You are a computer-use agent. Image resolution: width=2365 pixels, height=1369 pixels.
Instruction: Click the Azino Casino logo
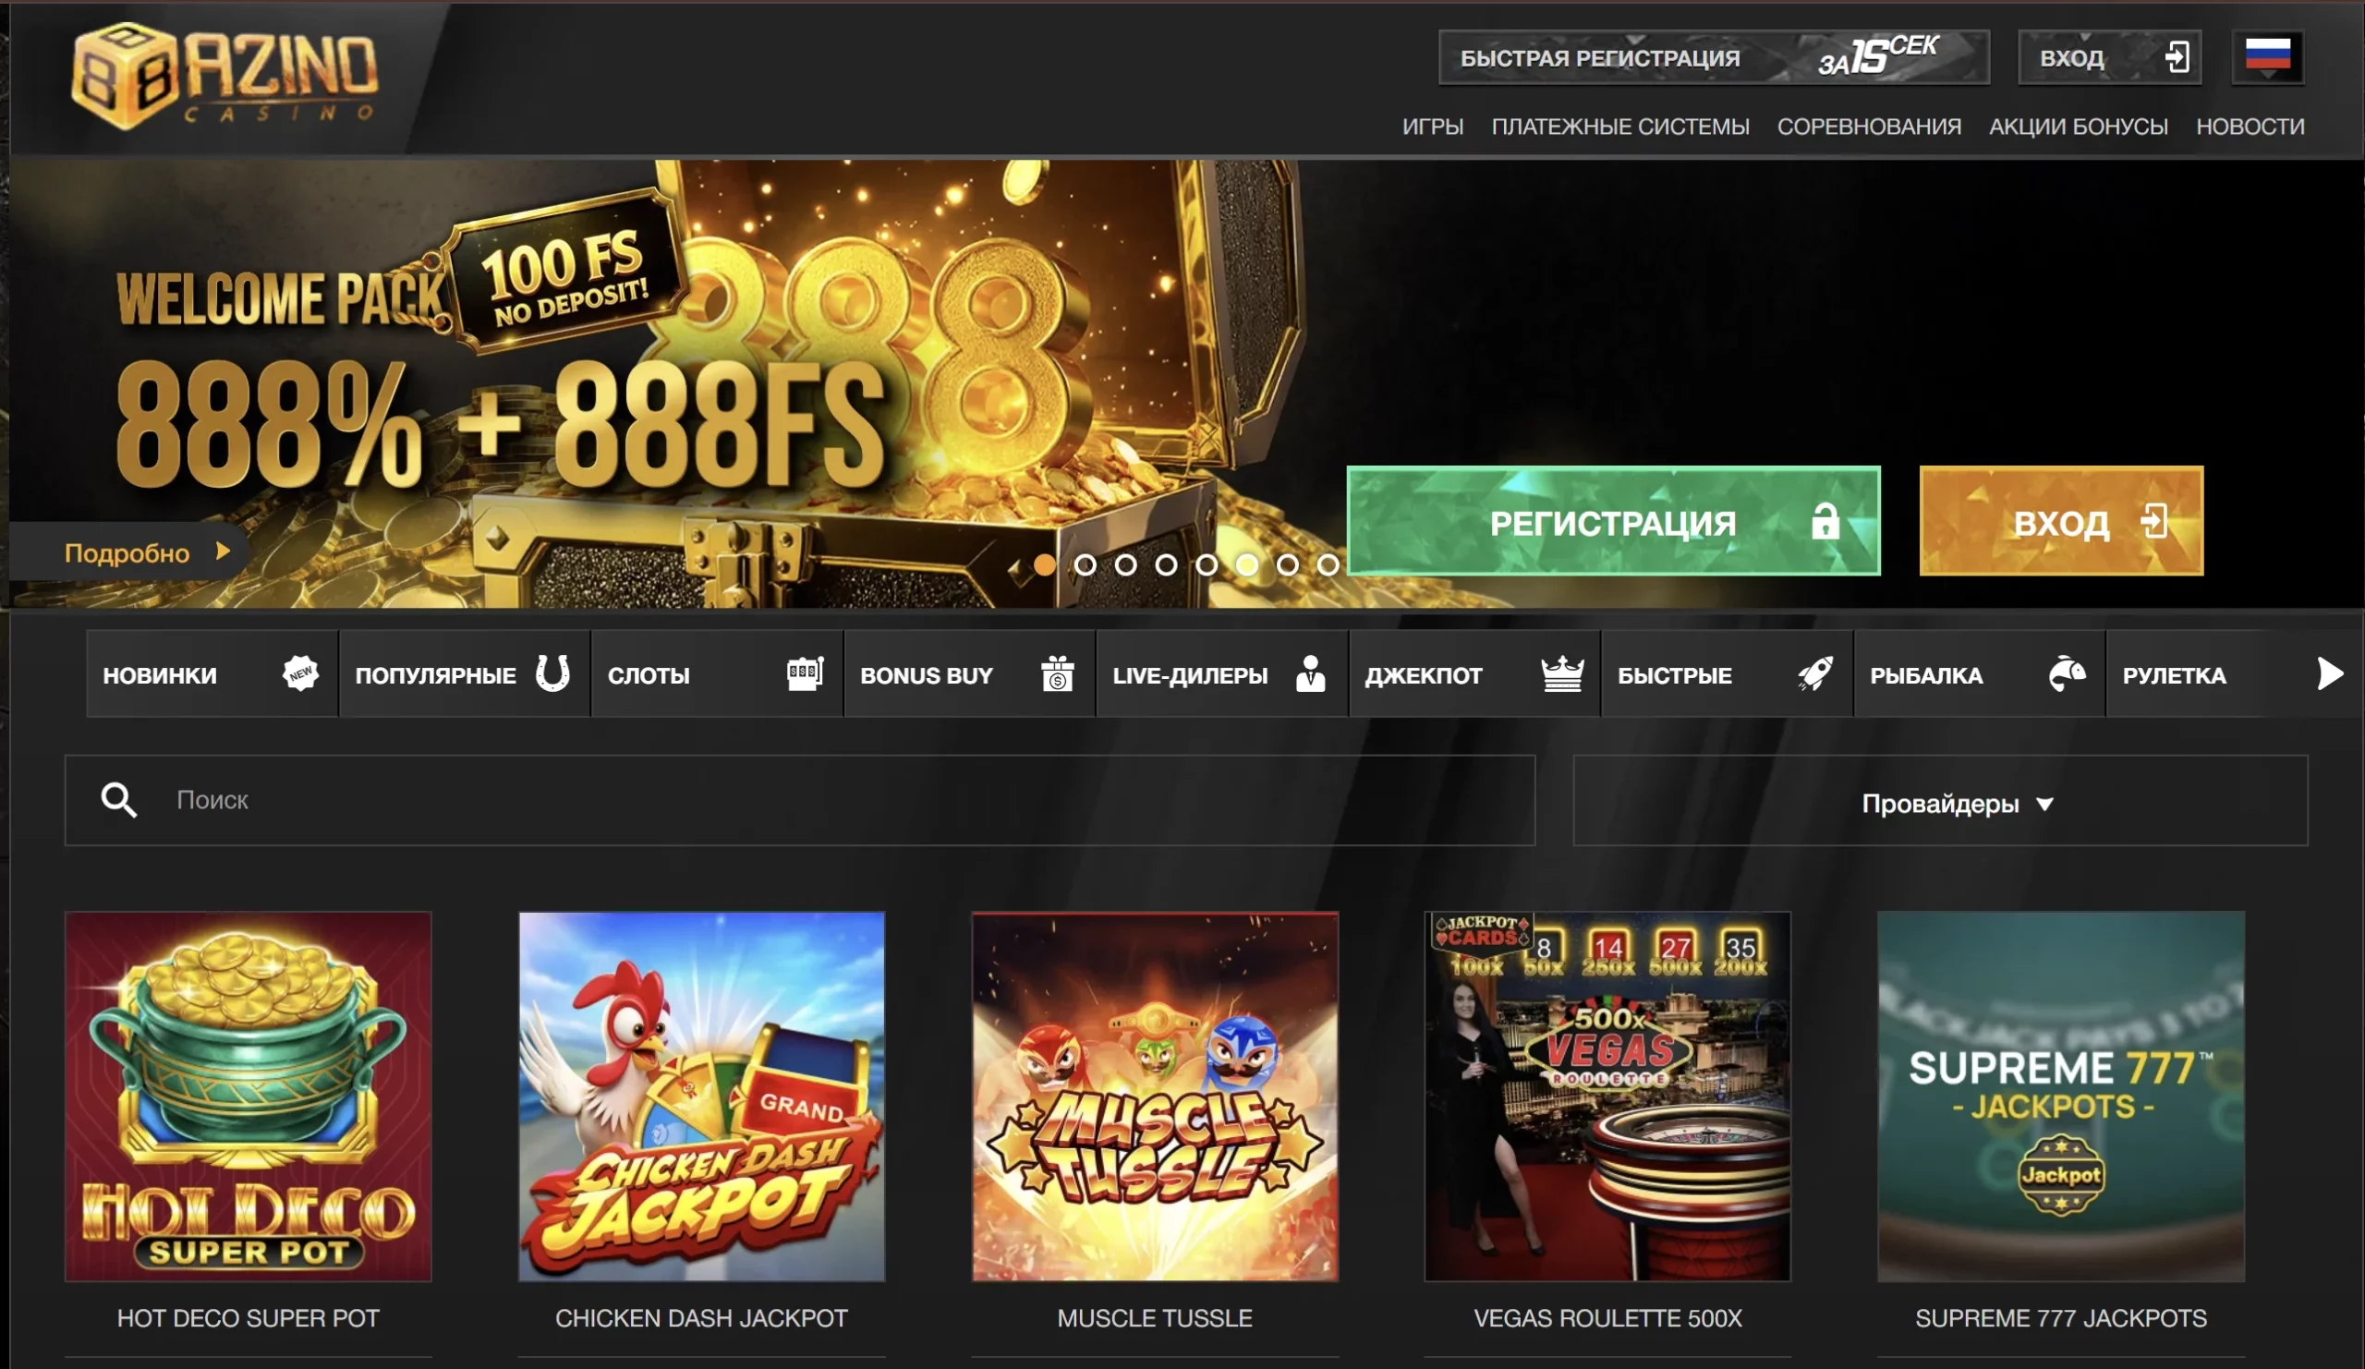[225, 76]
